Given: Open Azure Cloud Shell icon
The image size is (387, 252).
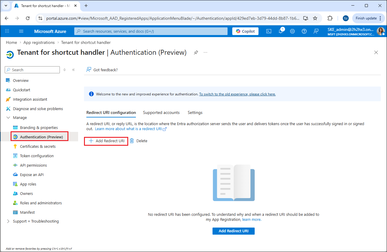Looking at the screenshot, I should pyautogui.click(x=269, y=31).
